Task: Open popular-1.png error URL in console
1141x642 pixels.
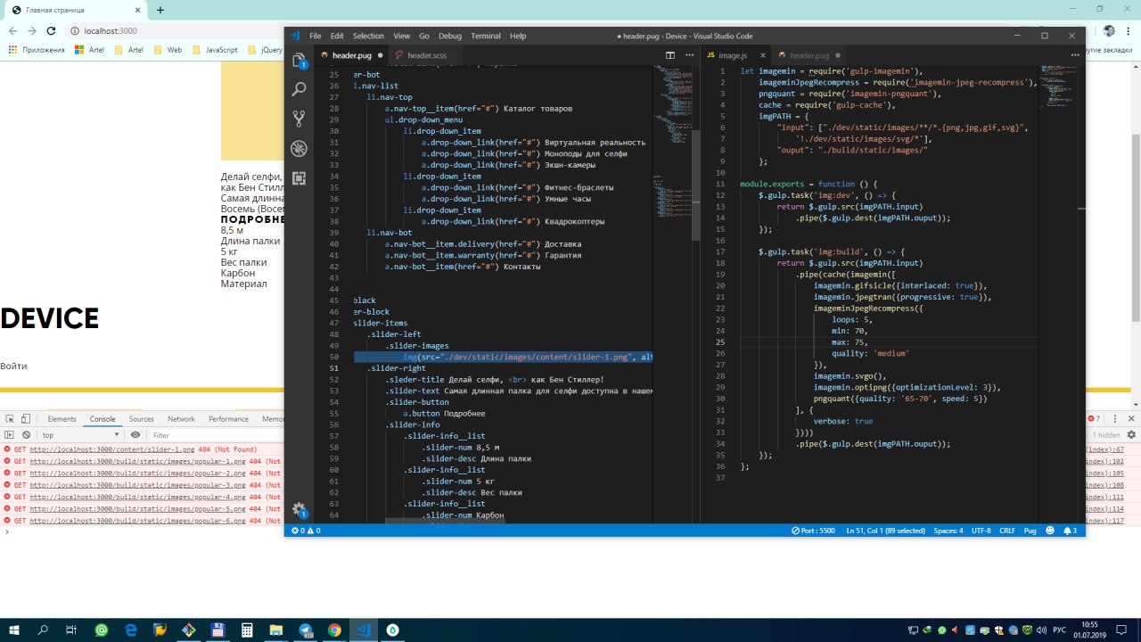Action: click(x=137, y=461)
